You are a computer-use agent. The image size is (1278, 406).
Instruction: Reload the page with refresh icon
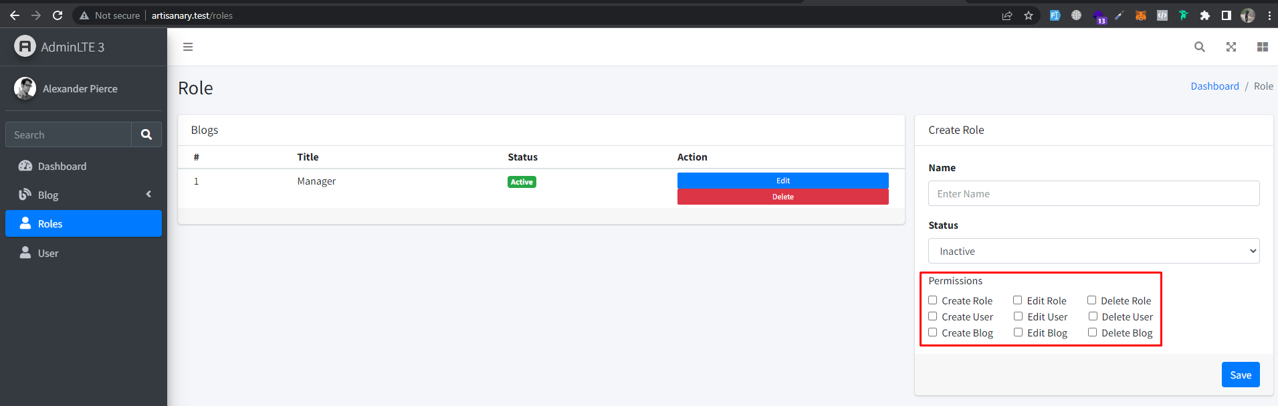pyautogui.click(x=58, y=15)
